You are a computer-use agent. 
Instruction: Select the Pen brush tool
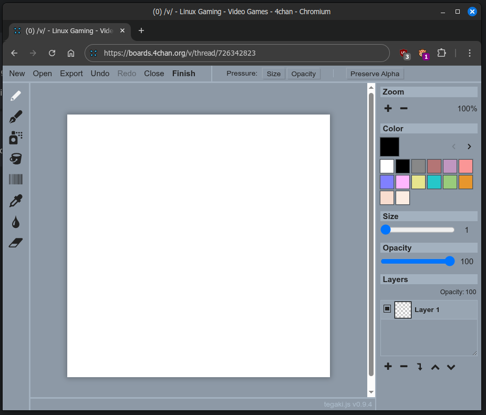pos(16,117)
